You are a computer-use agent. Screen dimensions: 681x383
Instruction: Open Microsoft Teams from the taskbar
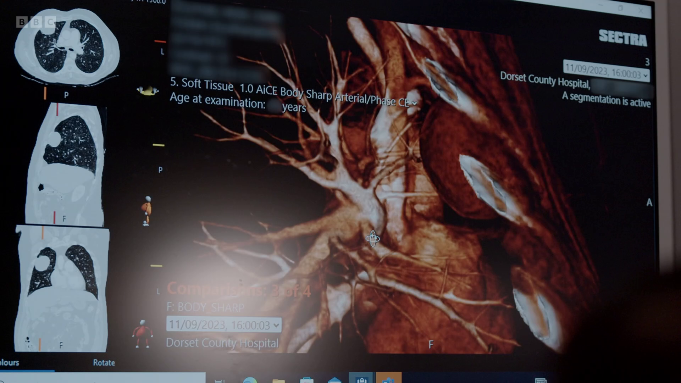388,379
